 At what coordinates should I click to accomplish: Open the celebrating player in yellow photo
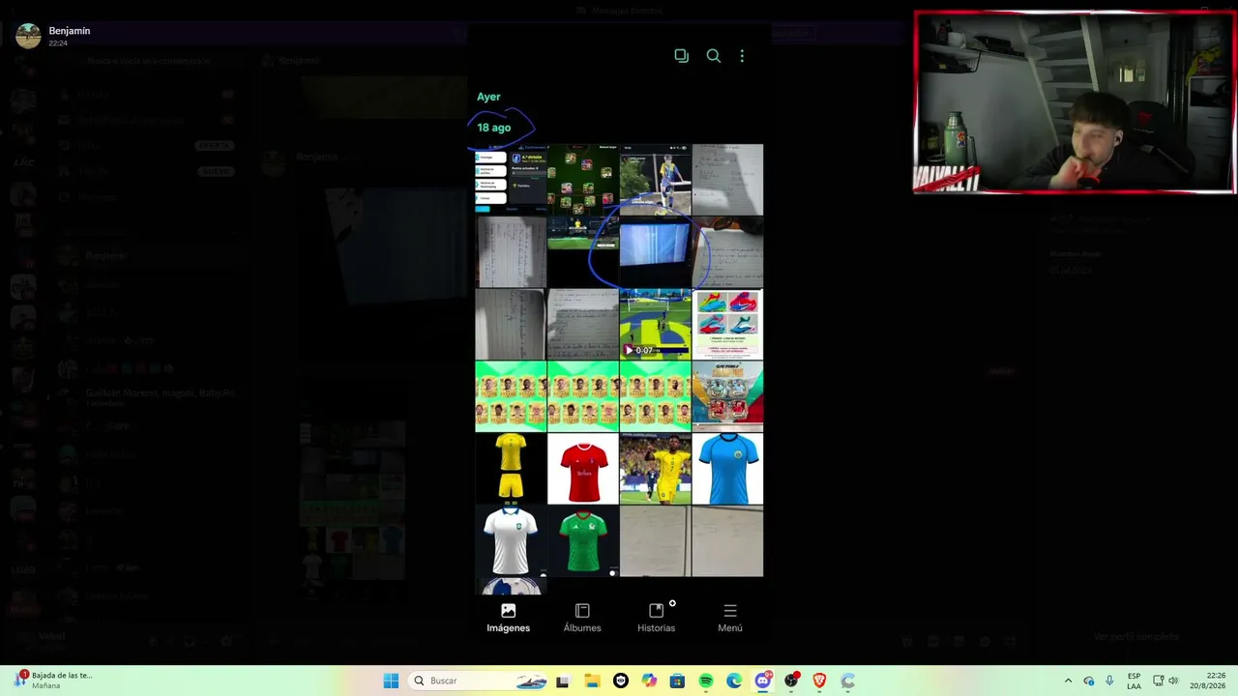[x=656, y=468]
